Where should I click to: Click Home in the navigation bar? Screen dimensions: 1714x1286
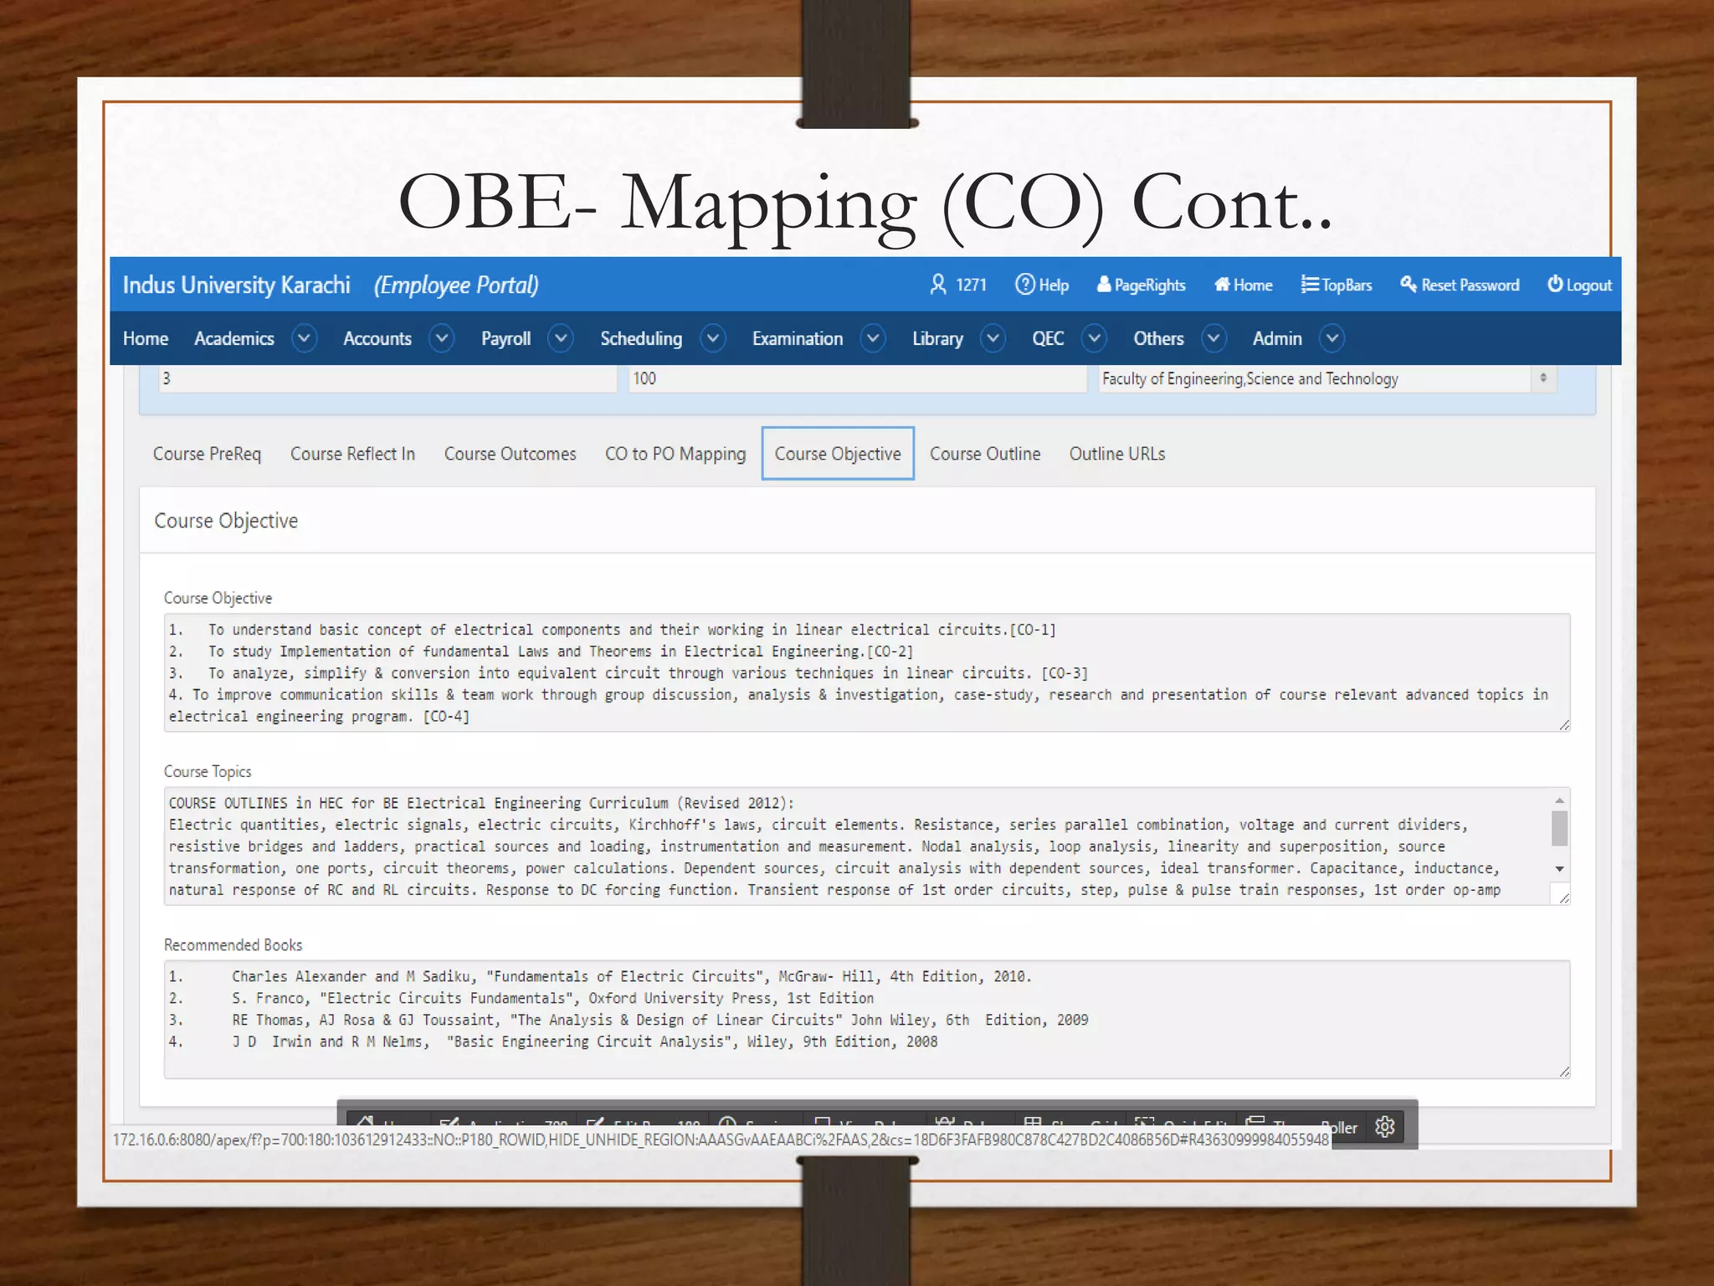point(146,338)
